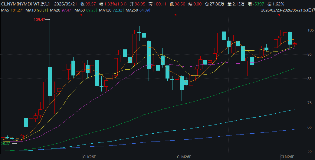The image size is (315, 160).
Task: Click the CL.NYM NYMEX WTI title
Action: pos(25,4)
